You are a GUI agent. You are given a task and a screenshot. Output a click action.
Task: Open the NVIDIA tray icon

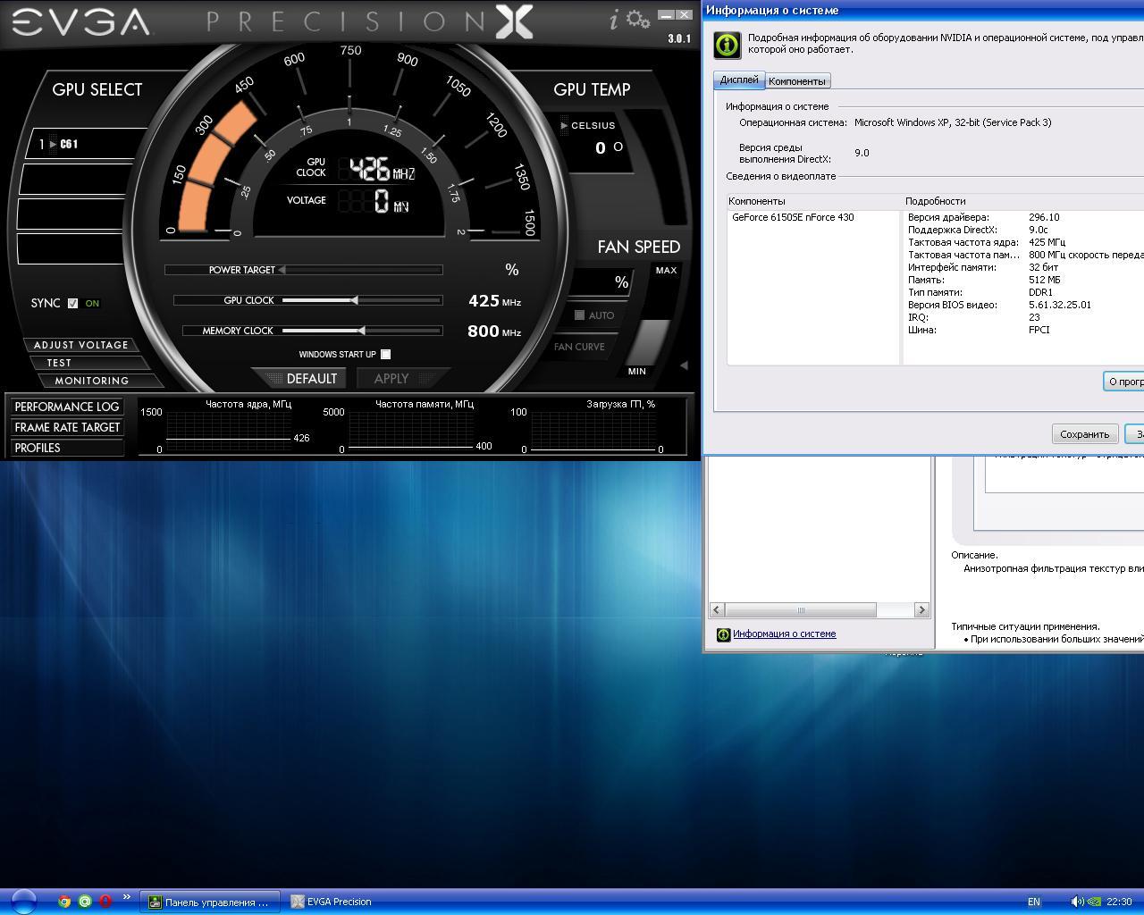pos(1095,902)
